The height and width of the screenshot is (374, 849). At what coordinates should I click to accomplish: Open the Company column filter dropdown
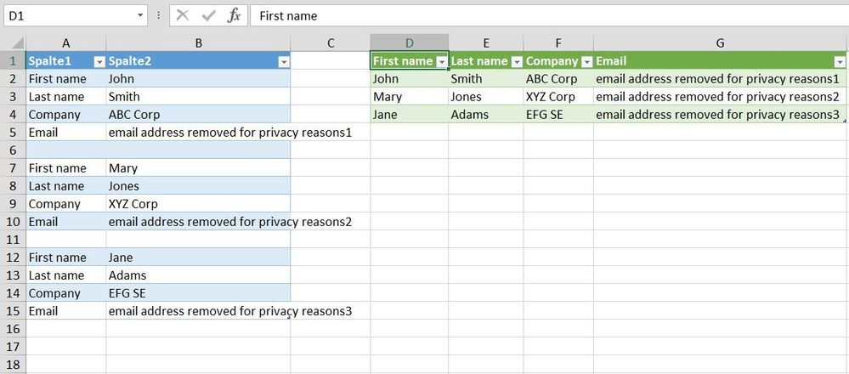(586, 61)
